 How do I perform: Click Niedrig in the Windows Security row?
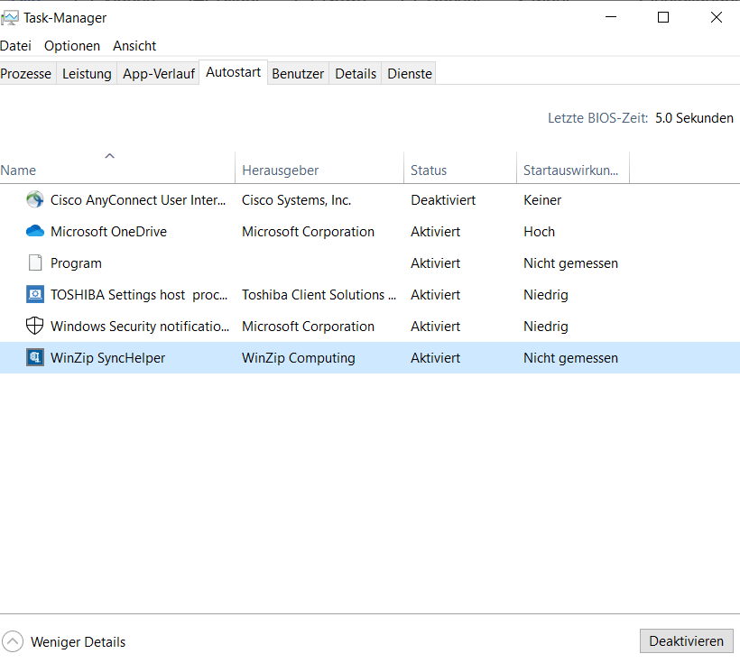pos(546,326)
